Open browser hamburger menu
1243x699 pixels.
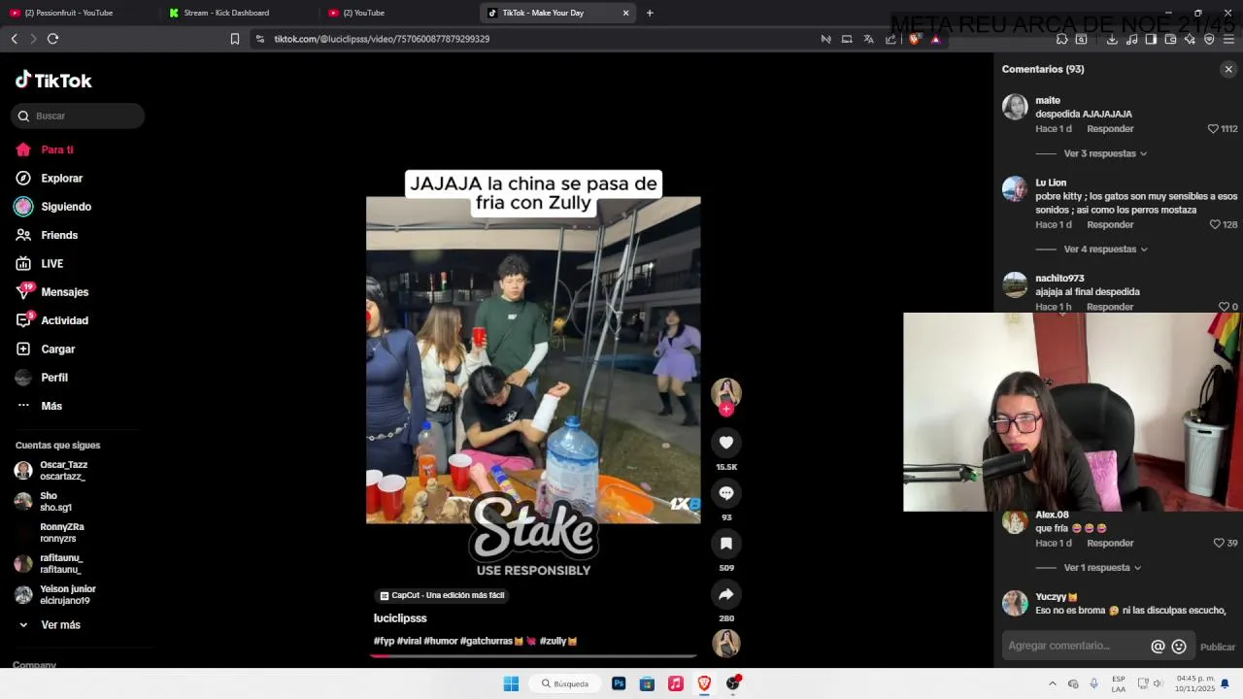1228,39
